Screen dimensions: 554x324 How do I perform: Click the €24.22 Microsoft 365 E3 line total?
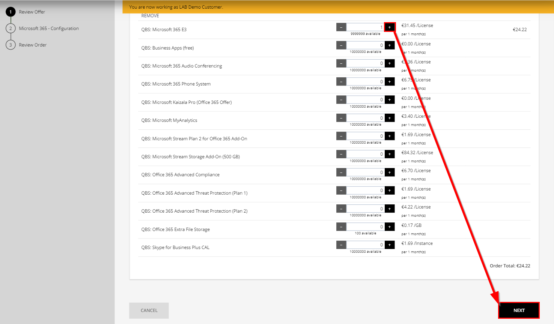tap(520, 30)
